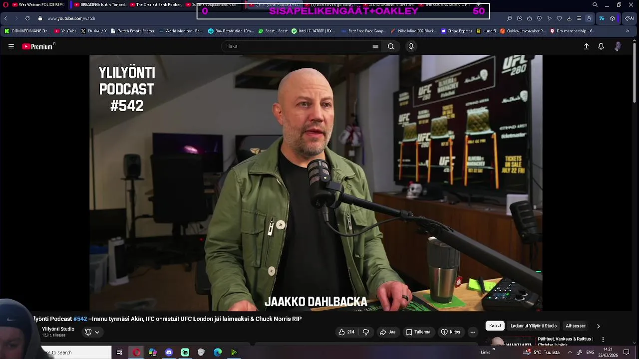Viewport: 639px width, 359px height.
Task: Select Ladannut Ylilyönti Studio chip
Action: (x=533, y=326)
